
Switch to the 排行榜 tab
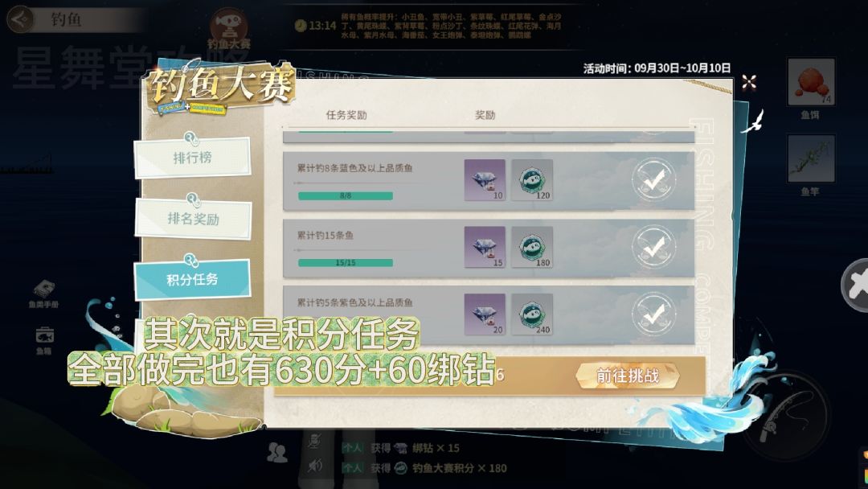[x=192, y=158]
